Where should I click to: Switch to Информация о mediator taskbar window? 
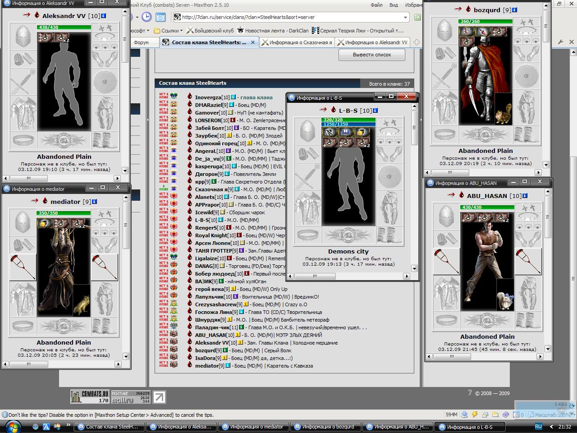252,427
